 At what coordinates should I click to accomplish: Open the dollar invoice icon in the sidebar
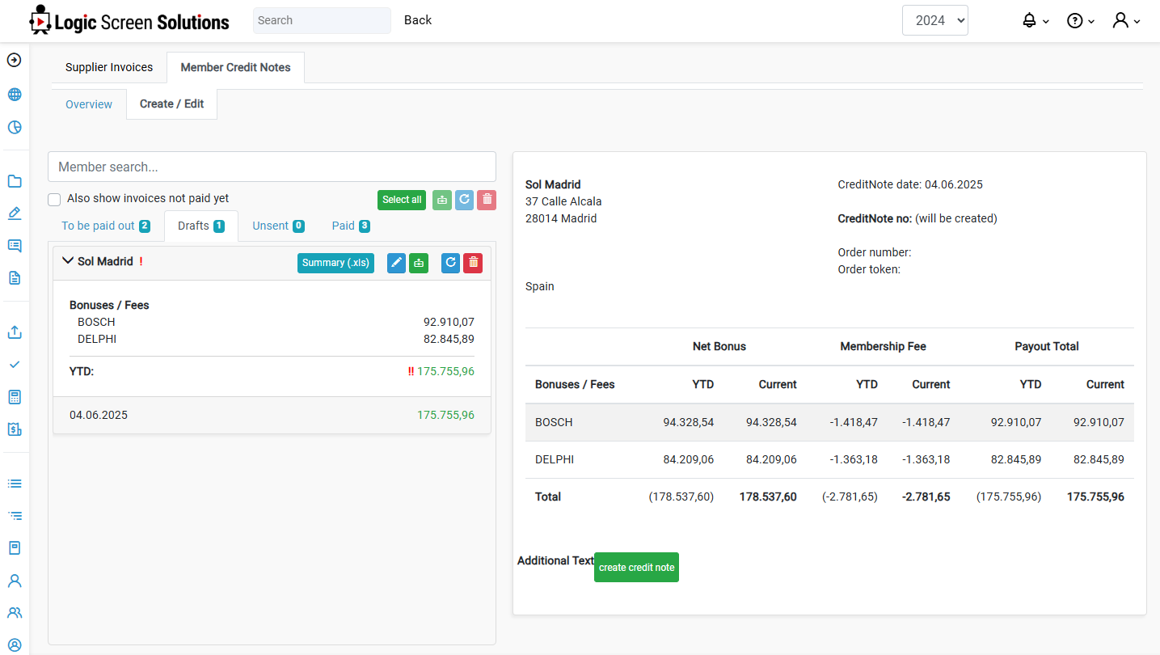pyautogui.click(x=14, y=429)
